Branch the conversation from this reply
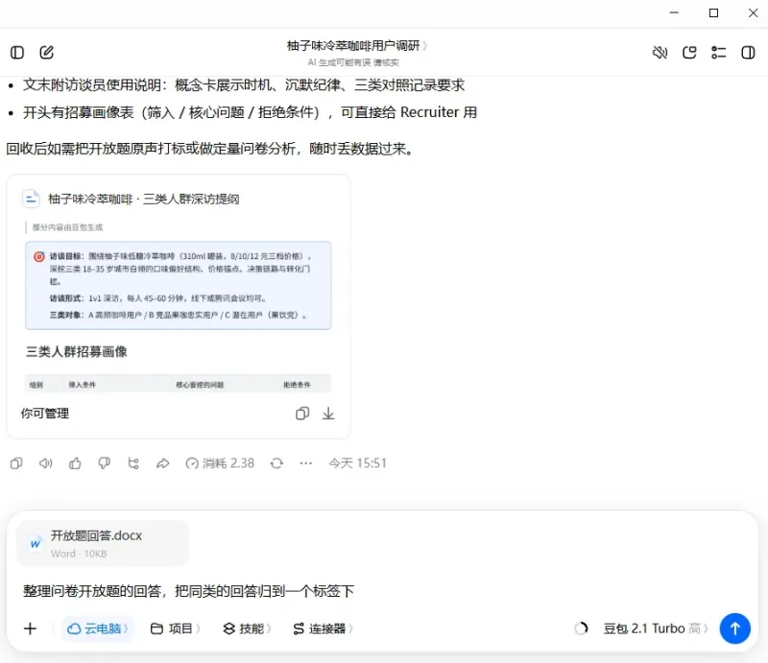 pos(133,463)
